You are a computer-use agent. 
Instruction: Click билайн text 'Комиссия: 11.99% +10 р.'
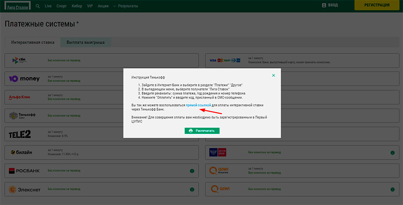point(64,154)
